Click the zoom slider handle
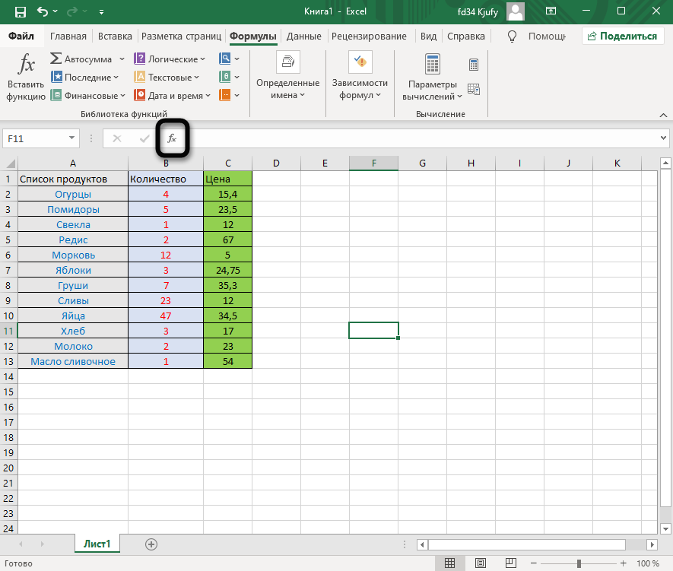The width and height of the screenshot is (673, 571). (579, 563)
